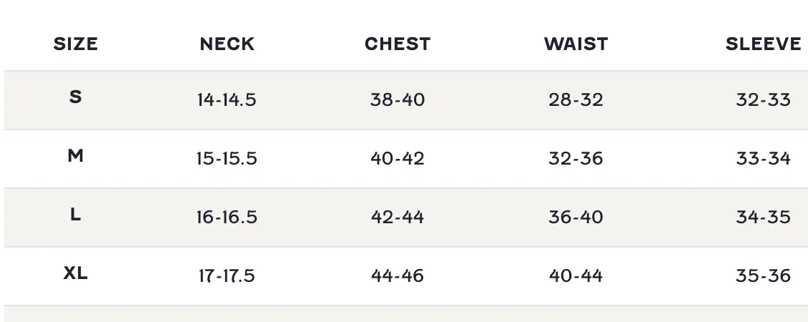The width and height of the screenshot is (808, 322).
Task: Click the 15-15.5 neck value
Action: (227, 158)
